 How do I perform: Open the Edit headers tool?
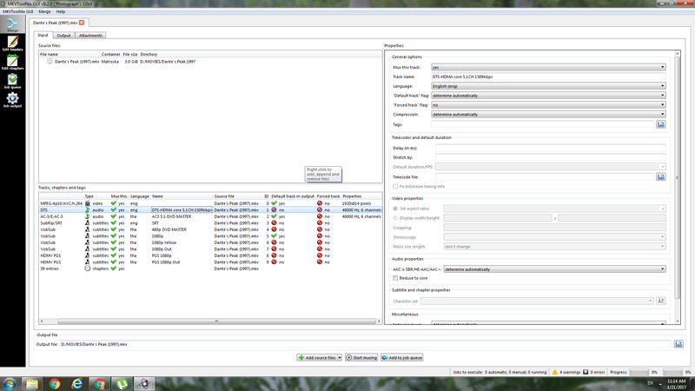[12, 43]
